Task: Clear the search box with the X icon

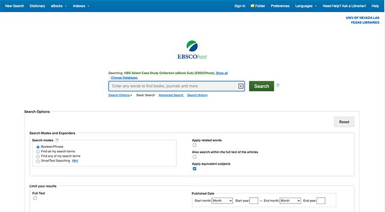Action: pos(241,86)
